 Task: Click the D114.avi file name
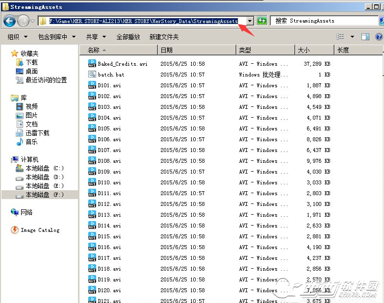coord(109,226)
